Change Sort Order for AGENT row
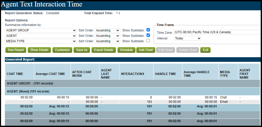Screen dimensions: 262x127 click(x=107, y=36)
